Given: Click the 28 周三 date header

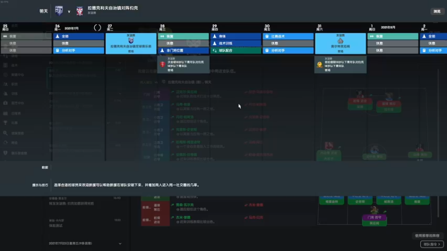Looking at the screenshot, I should pyautogui.click(x=162, y=27).
